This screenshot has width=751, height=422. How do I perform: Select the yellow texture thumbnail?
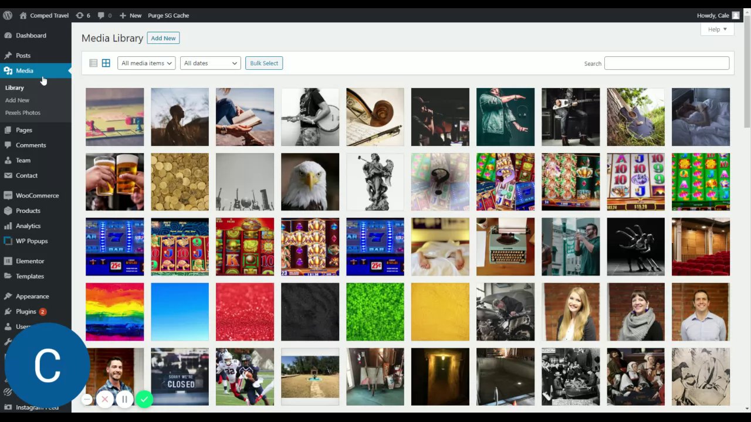coord(440,312)
